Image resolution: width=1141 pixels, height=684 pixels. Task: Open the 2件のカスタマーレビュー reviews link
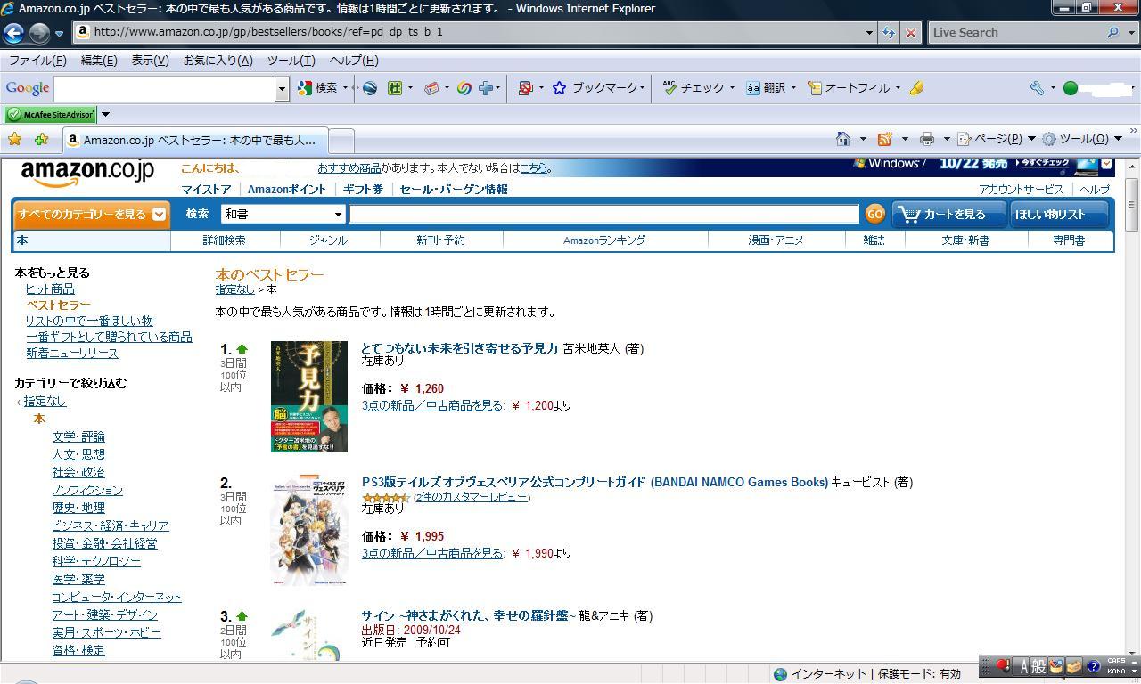click(x=472, y=497)
